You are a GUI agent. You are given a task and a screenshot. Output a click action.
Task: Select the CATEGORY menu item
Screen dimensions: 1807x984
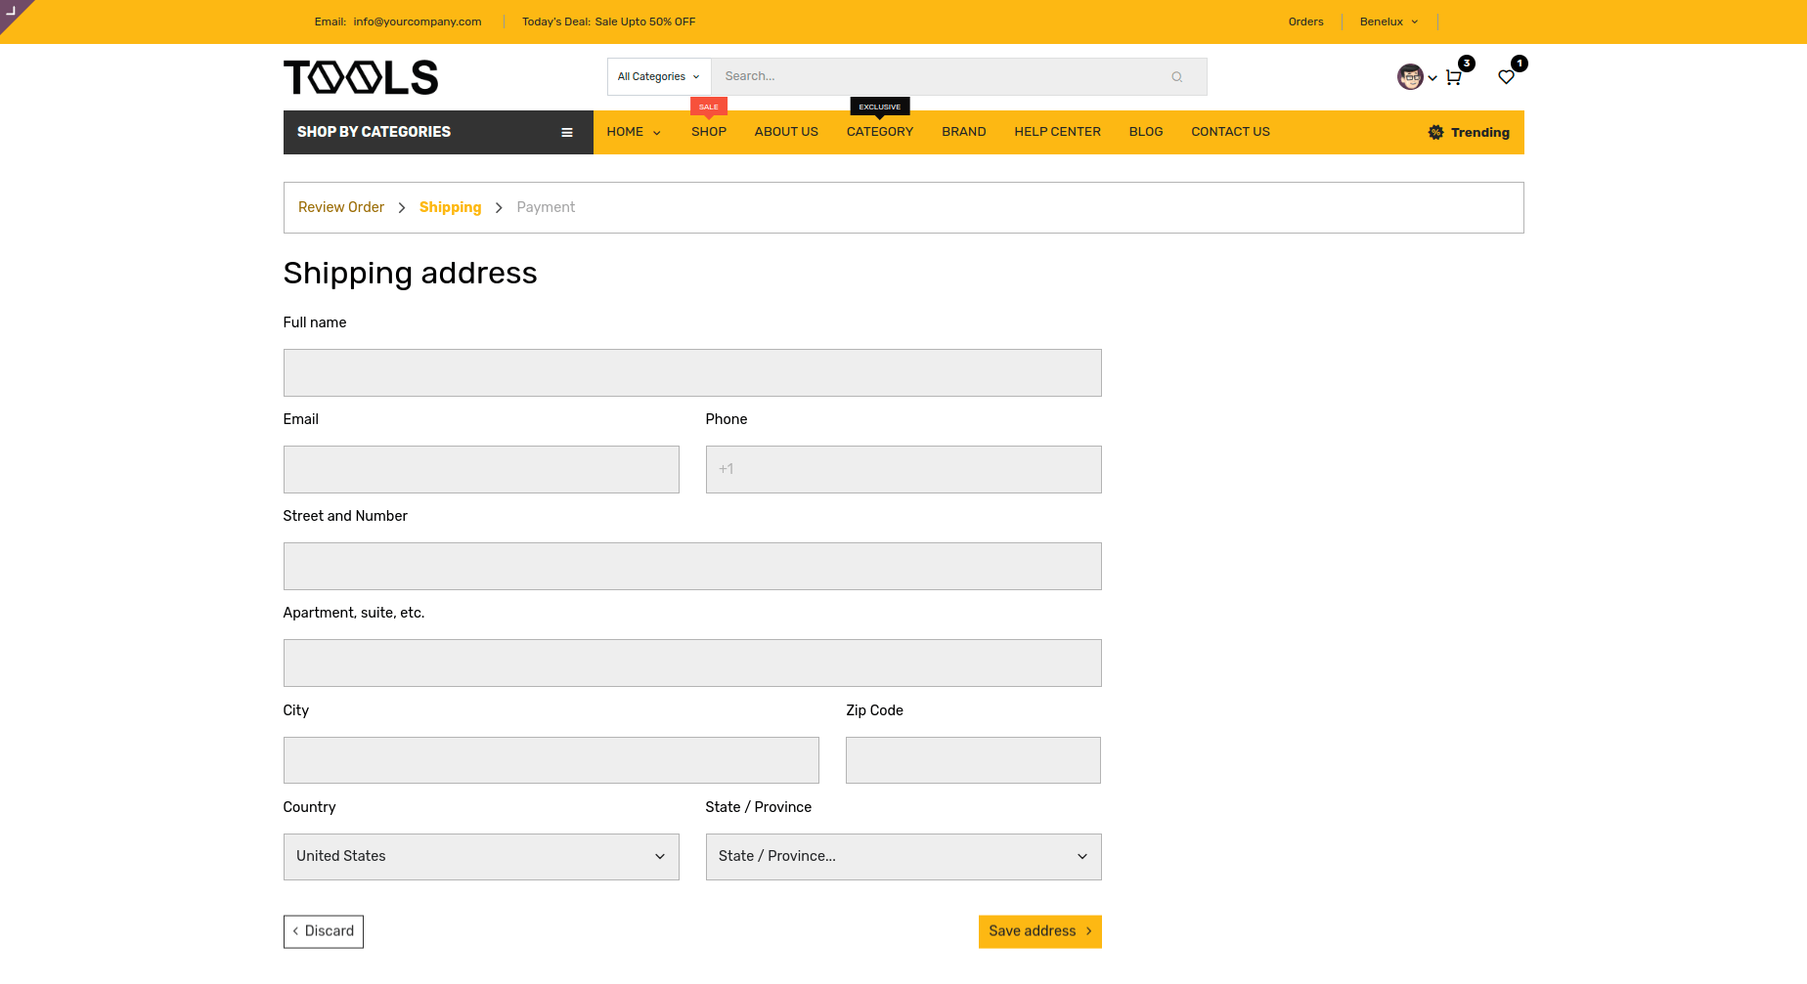point(879,132)
